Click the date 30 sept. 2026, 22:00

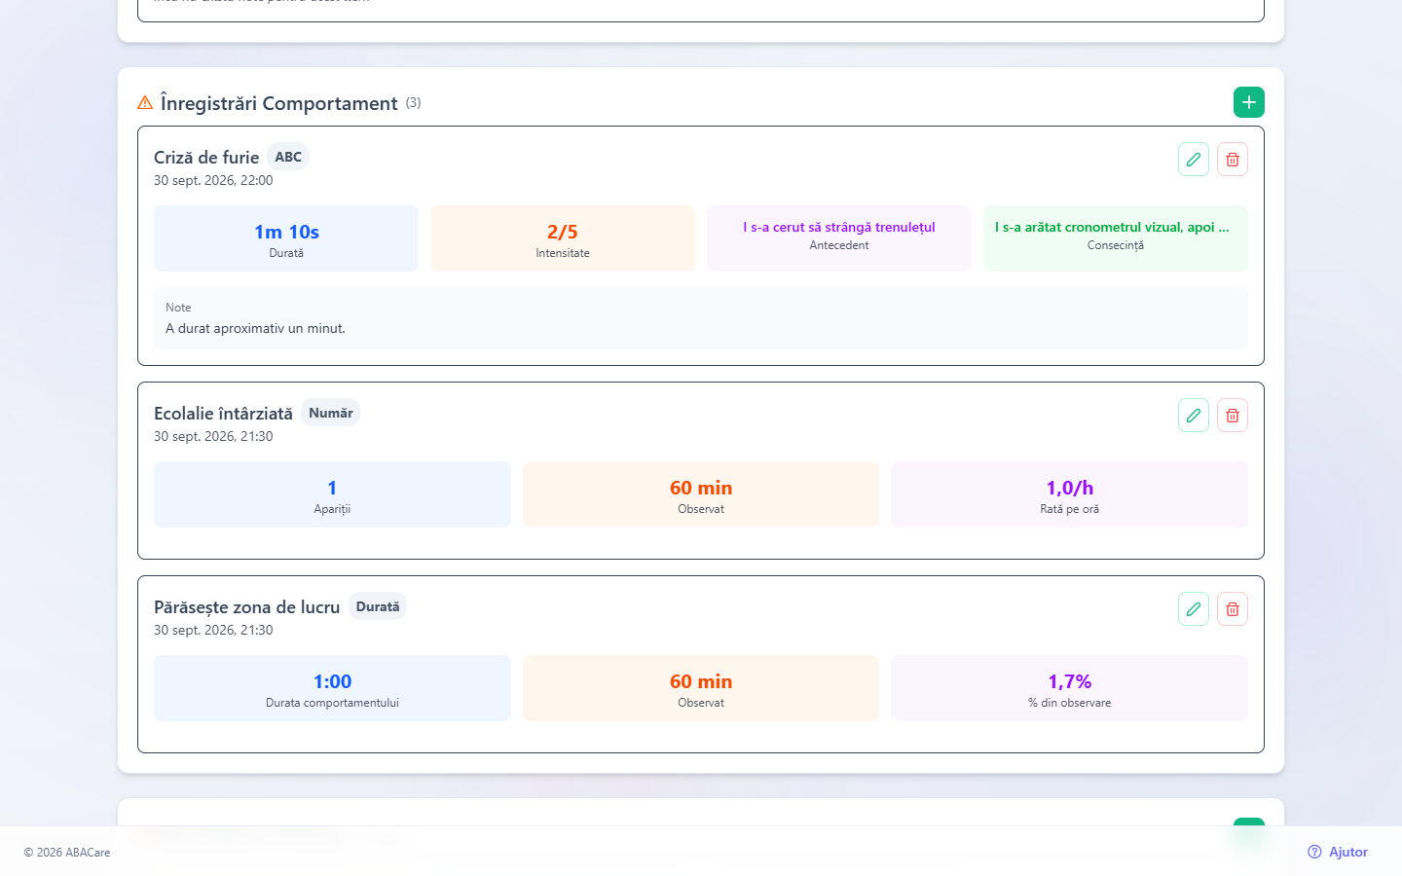click(x=213, y=180)
